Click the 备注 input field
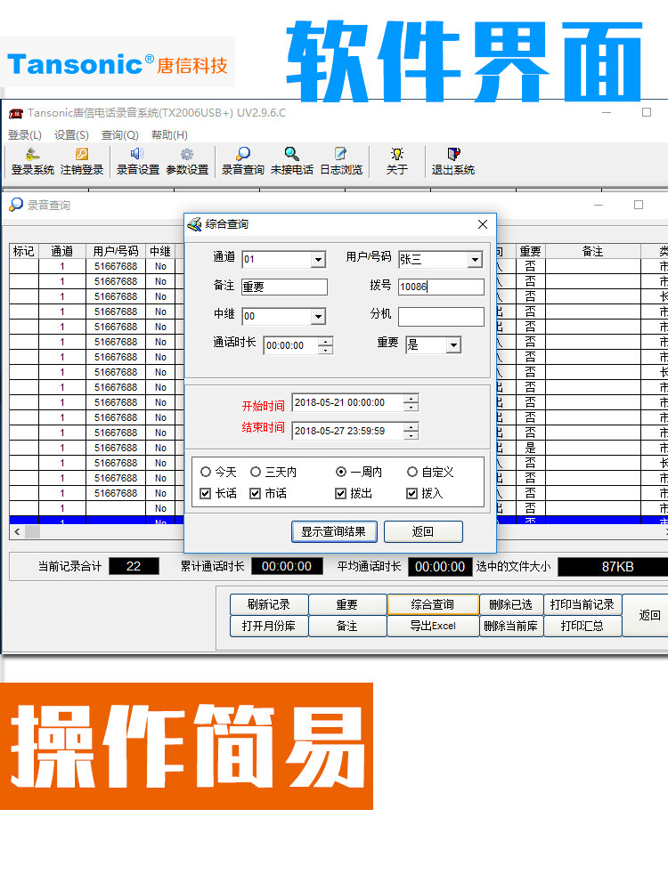The height and width of the screenshot is (890, 668). (x=285, y=287)
